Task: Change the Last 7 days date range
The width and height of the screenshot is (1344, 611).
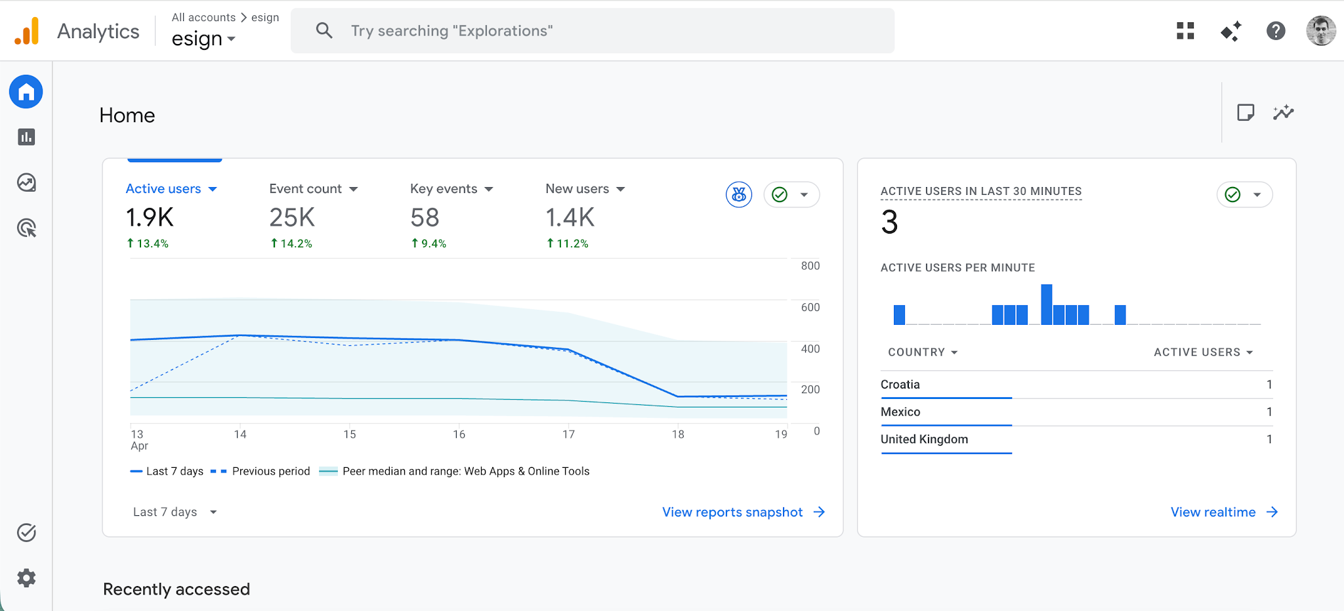Action: click(174, 512)
